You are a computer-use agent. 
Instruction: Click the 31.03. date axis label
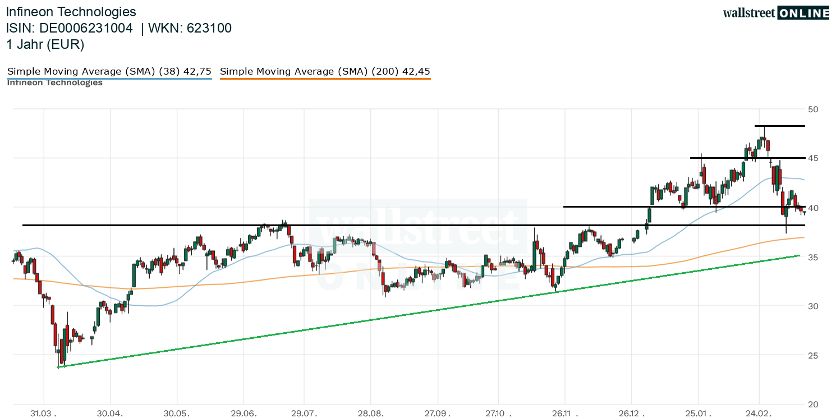click(44, 413)
